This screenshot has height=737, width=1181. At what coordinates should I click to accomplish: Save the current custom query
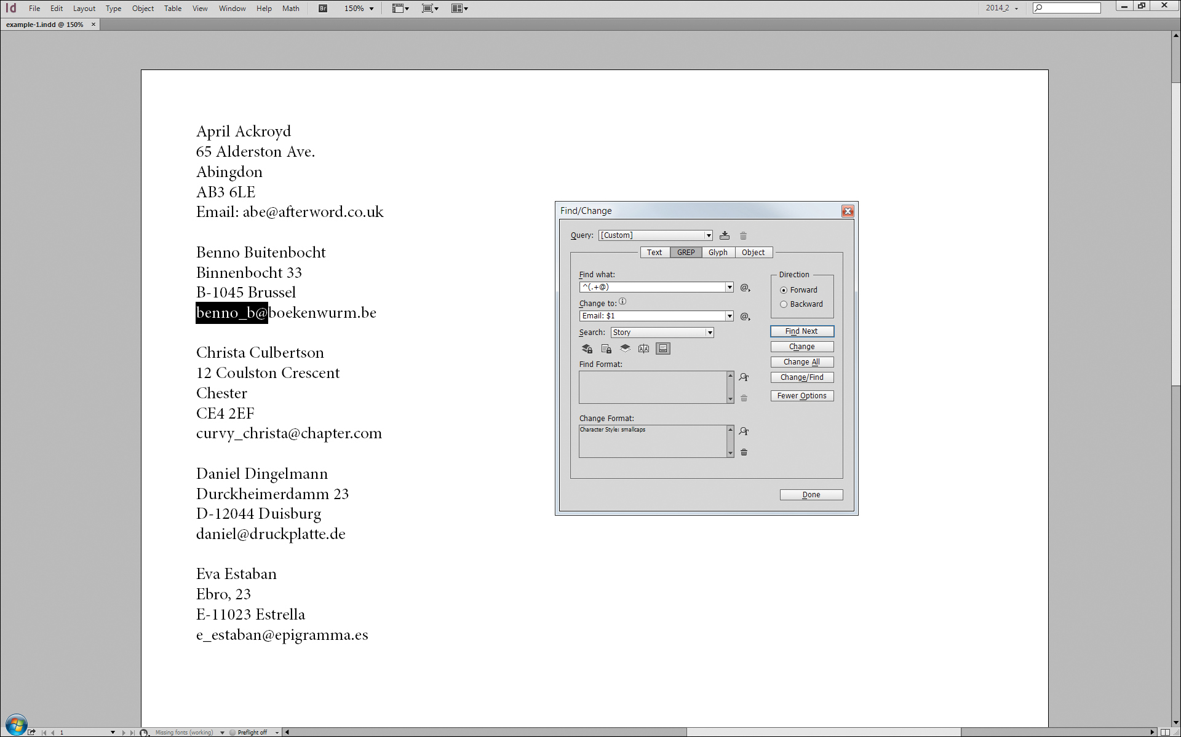tap(725, 235)
